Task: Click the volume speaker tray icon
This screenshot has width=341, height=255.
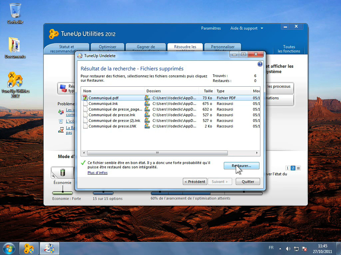Action: 288,249
